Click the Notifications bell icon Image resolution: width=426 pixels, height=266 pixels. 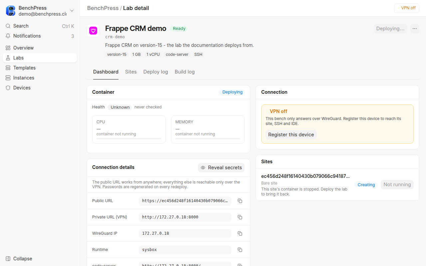point(8,36)
